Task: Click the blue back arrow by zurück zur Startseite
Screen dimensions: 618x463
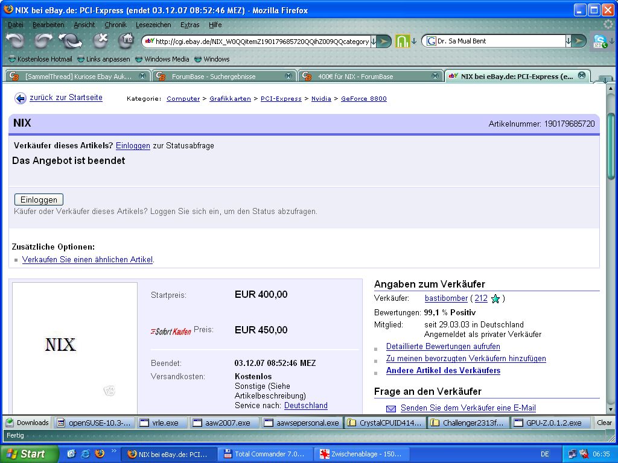Action: (20, 98)
